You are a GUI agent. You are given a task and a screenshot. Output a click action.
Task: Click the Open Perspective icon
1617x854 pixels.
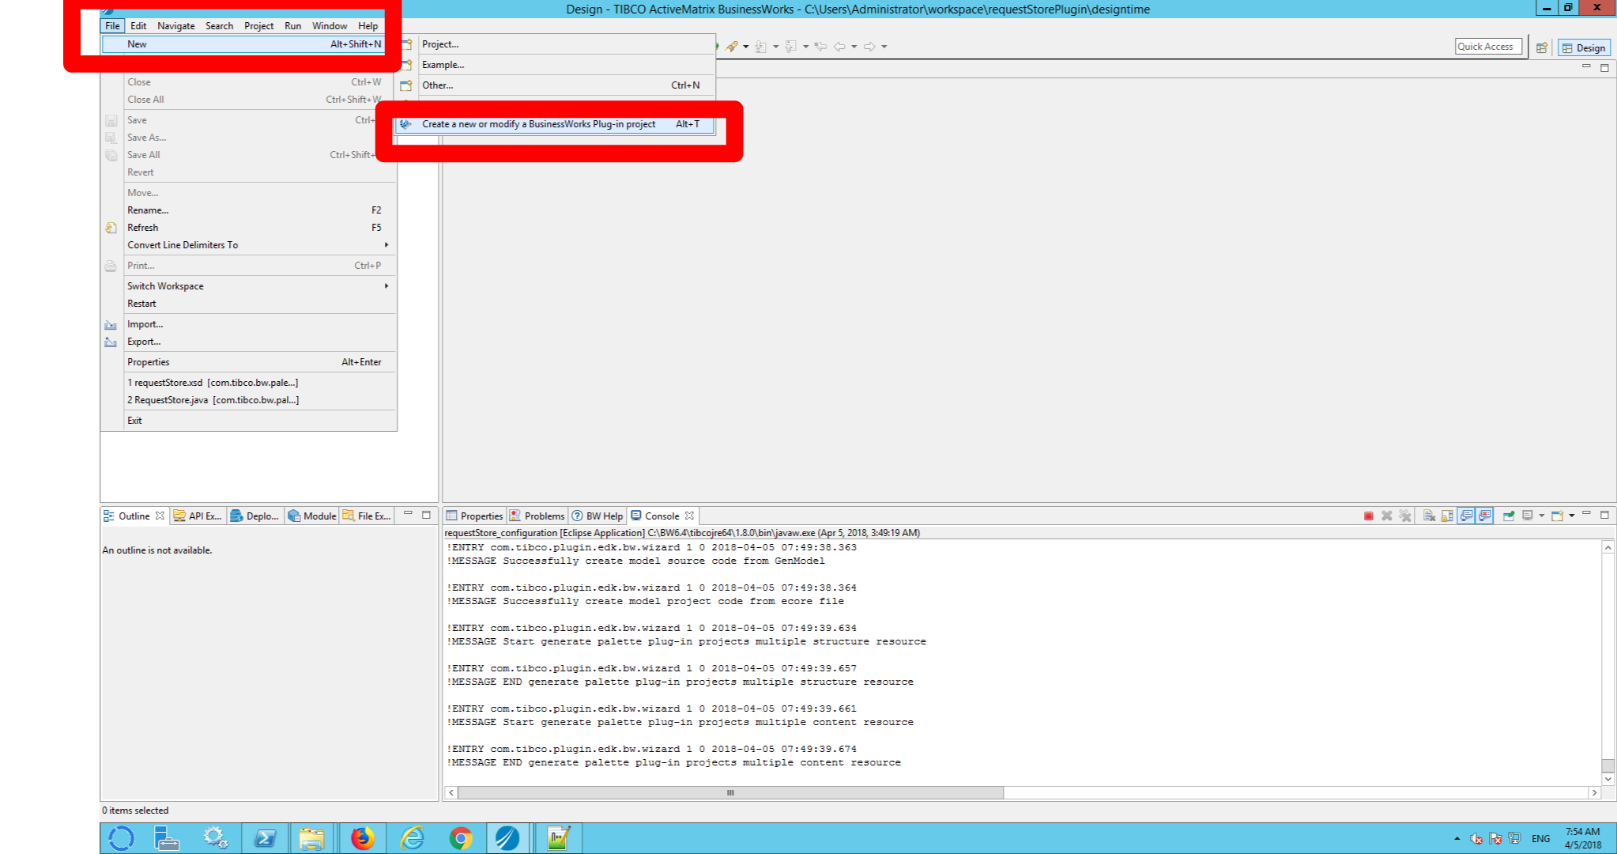coord(1542,47)
